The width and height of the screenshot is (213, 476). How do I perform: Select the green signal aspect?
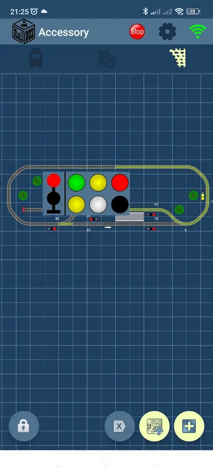(x=76, y=182)
